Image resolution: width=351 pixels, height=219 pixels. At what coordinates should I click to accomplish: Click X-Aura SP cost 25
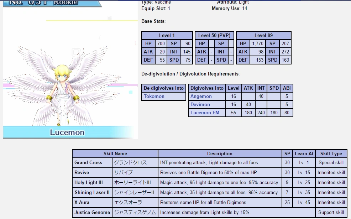[x=287, y=202]
